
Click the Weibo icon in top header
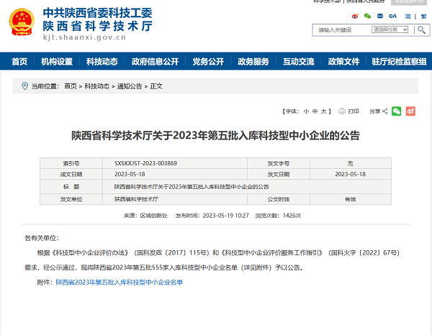point(355,16)
